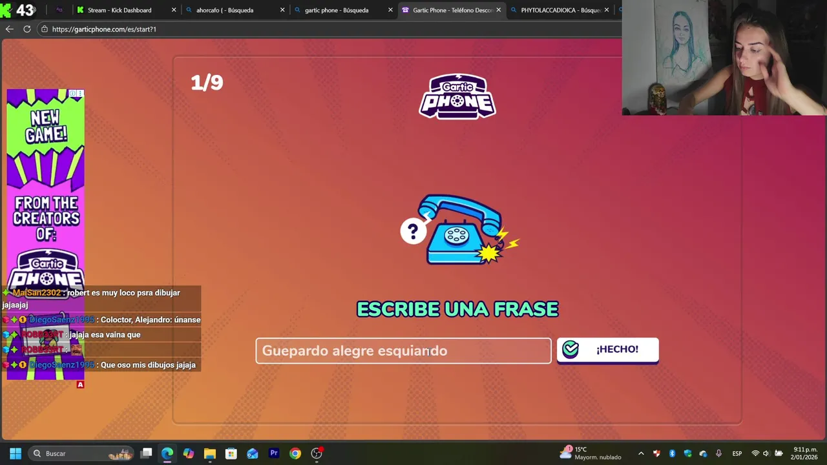
Task: Open Microsoft Store from the taskbar
Action: tap(231, 453)
